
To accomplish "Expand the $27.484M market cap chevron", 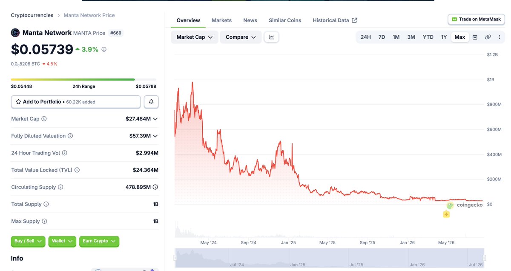I will [x=155, y=119].
